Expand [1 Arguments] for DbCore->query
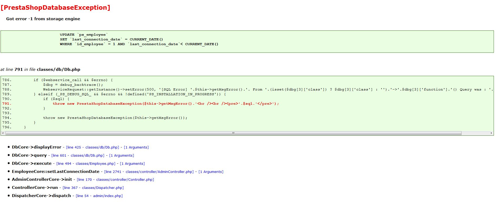The width and height of the screenshot is (496, 207). pos(121,156)
